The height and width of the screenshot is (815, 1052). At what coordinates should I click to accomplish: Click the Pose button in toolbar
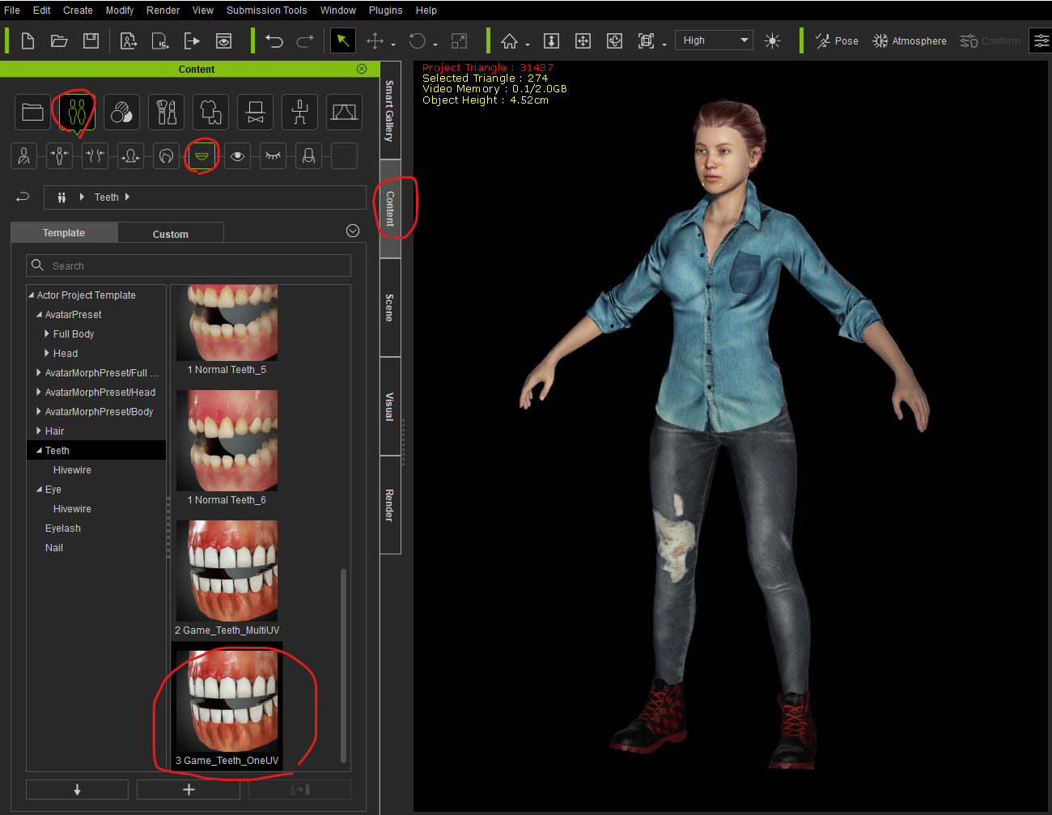(837, 40)
